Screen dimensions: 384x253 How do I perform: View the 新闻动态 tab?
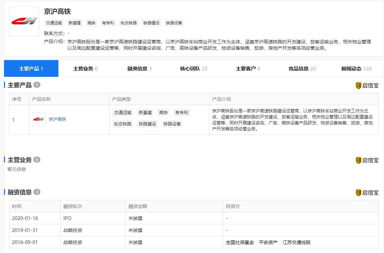[357, 68]
